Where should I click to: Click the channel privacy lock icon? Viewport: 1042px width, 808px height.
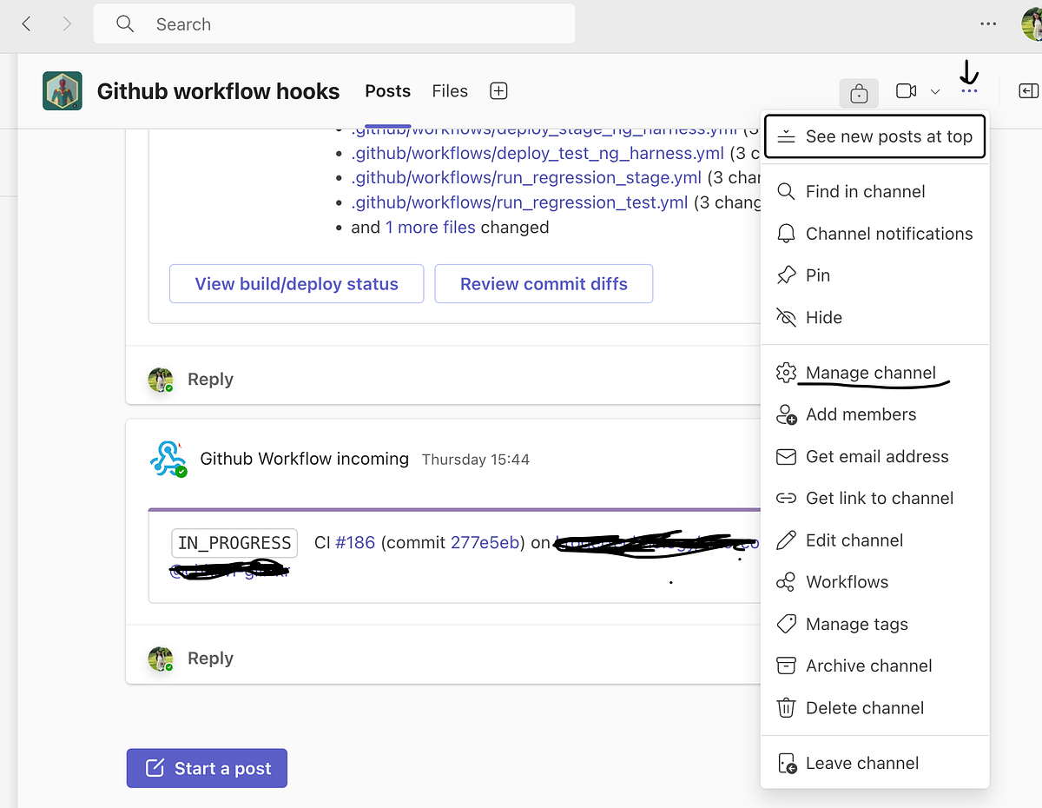coord(858,92)
